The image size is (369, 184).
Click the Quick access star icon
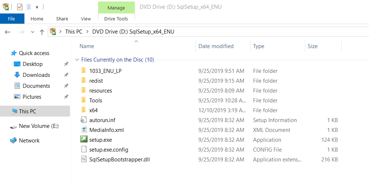tap(13, 53)
